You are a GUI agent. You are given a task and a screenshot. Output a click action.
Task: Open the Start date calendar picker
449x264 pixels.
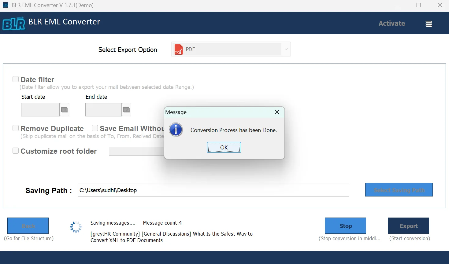[64, 110]
